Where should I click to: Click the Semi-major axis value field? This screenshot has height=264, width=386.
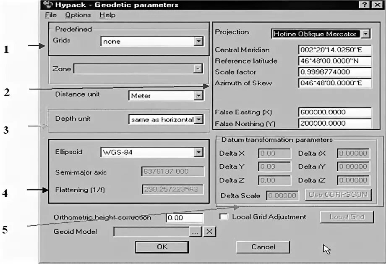[173, 171]
